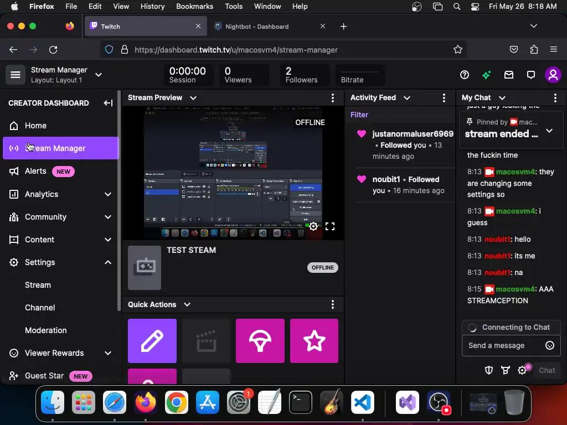
Task: Click the star quick action tile
Action: [315, 341]
